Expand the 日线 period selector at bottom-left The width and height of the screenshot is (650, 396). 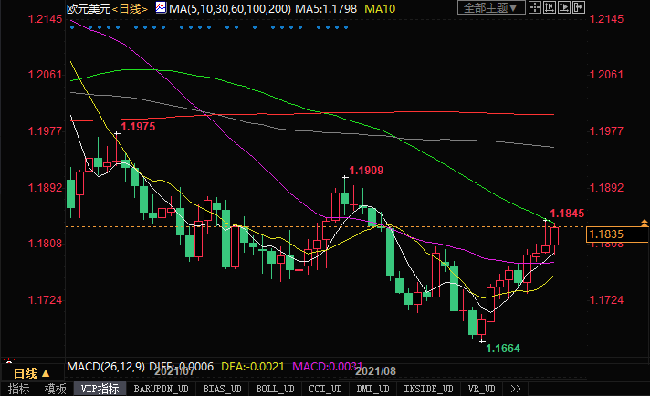[31, 374]
